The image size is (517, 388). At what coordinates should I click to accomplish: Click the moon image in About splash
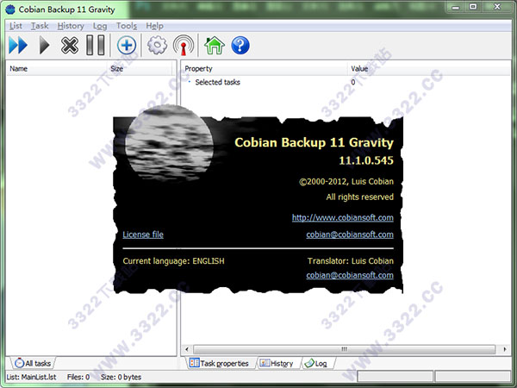click(x=170, y=143)
